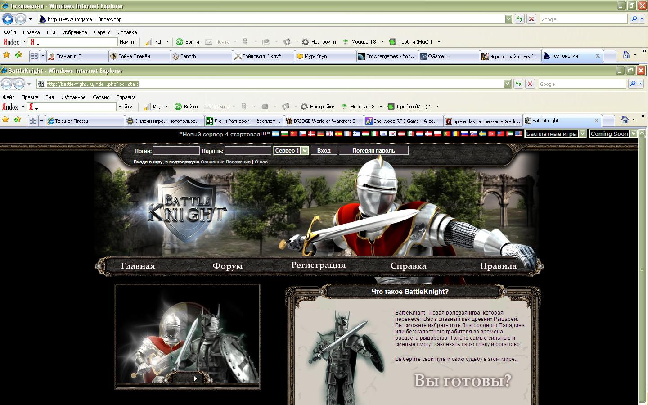Screen dimensions: 648x405
Task: Click the Вход login button
Action: 324,151
